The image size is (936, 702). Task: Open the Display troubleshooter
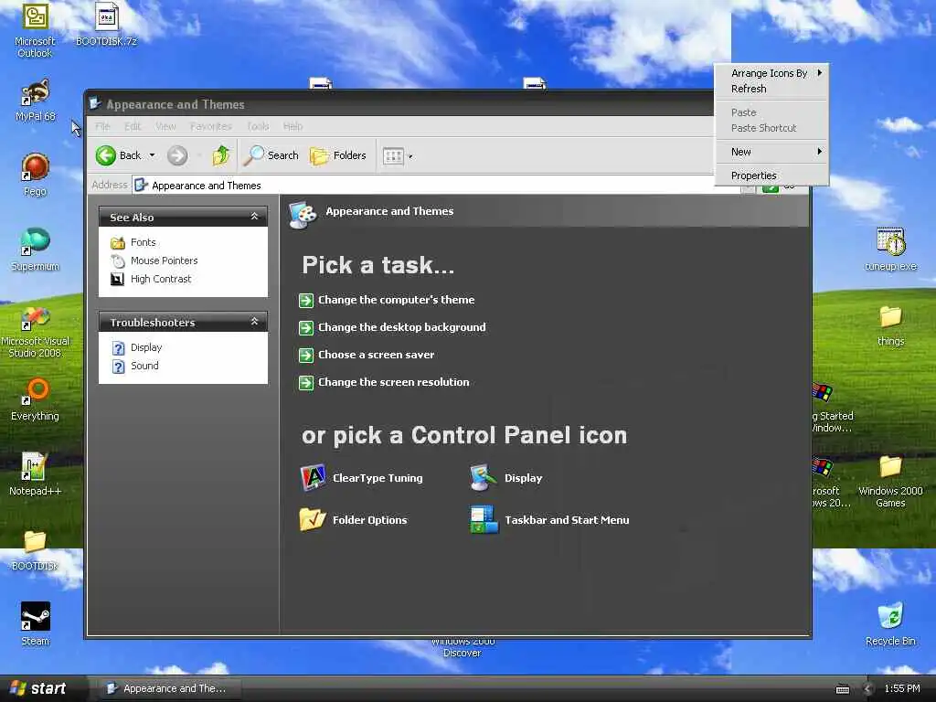[x=137, y=347]
